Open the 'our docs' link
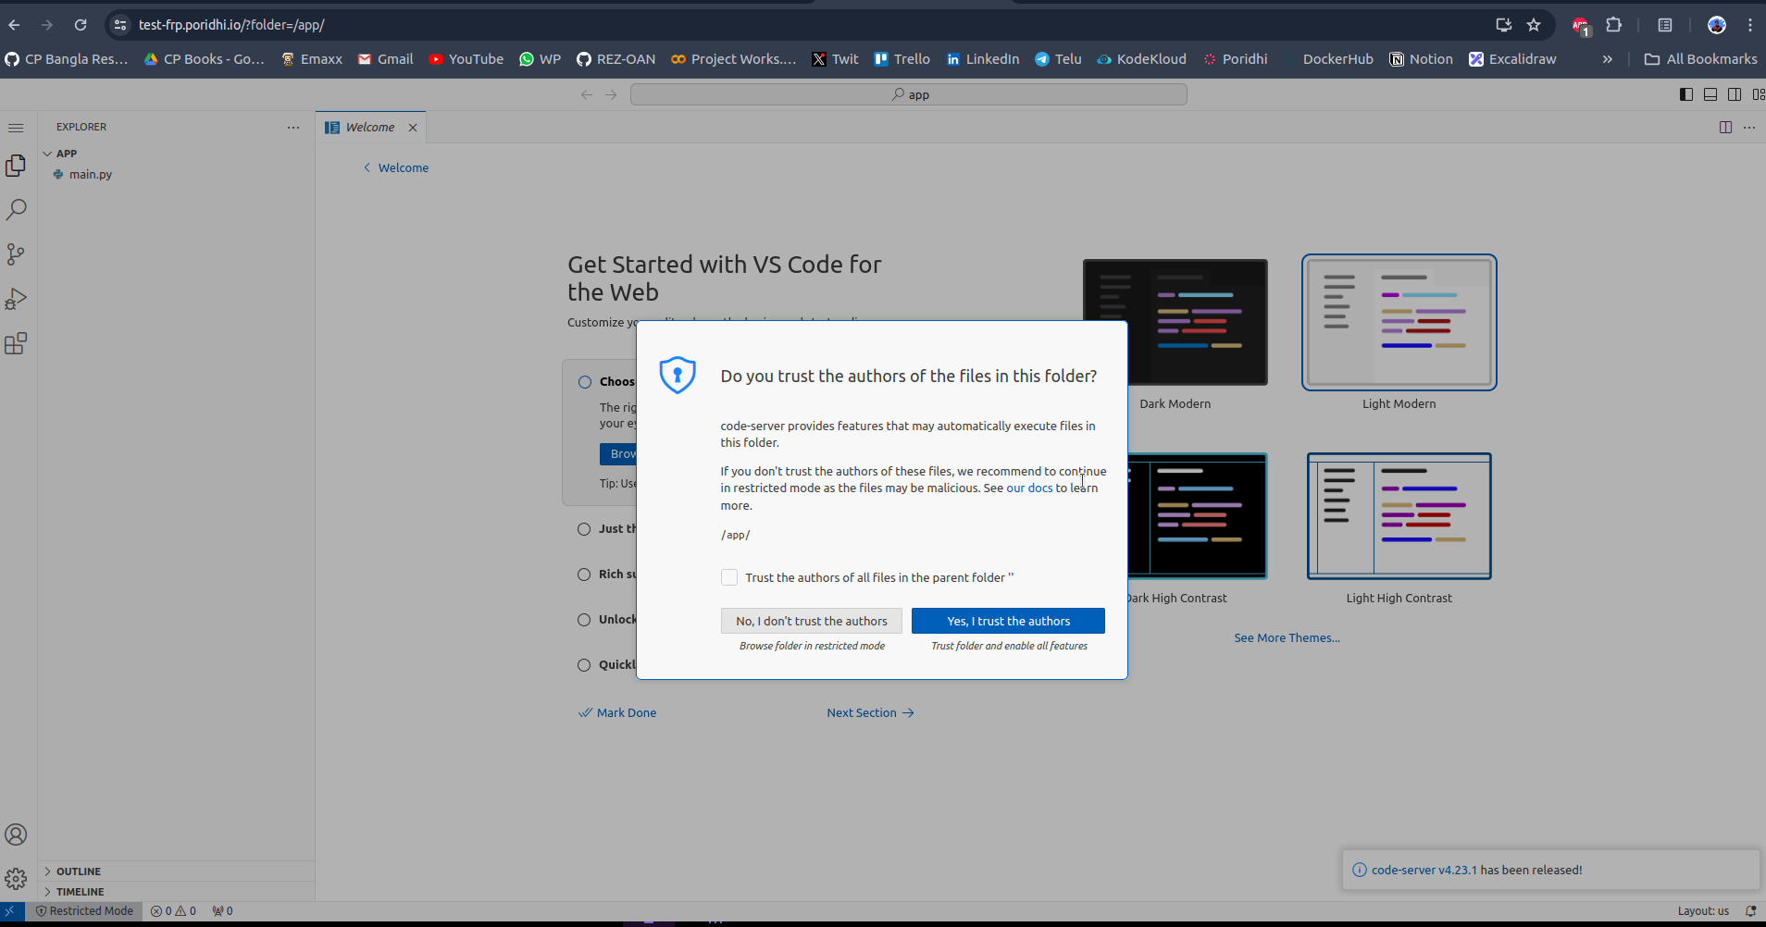The height and width of the screenshot is (927, 1766). 1029,488
